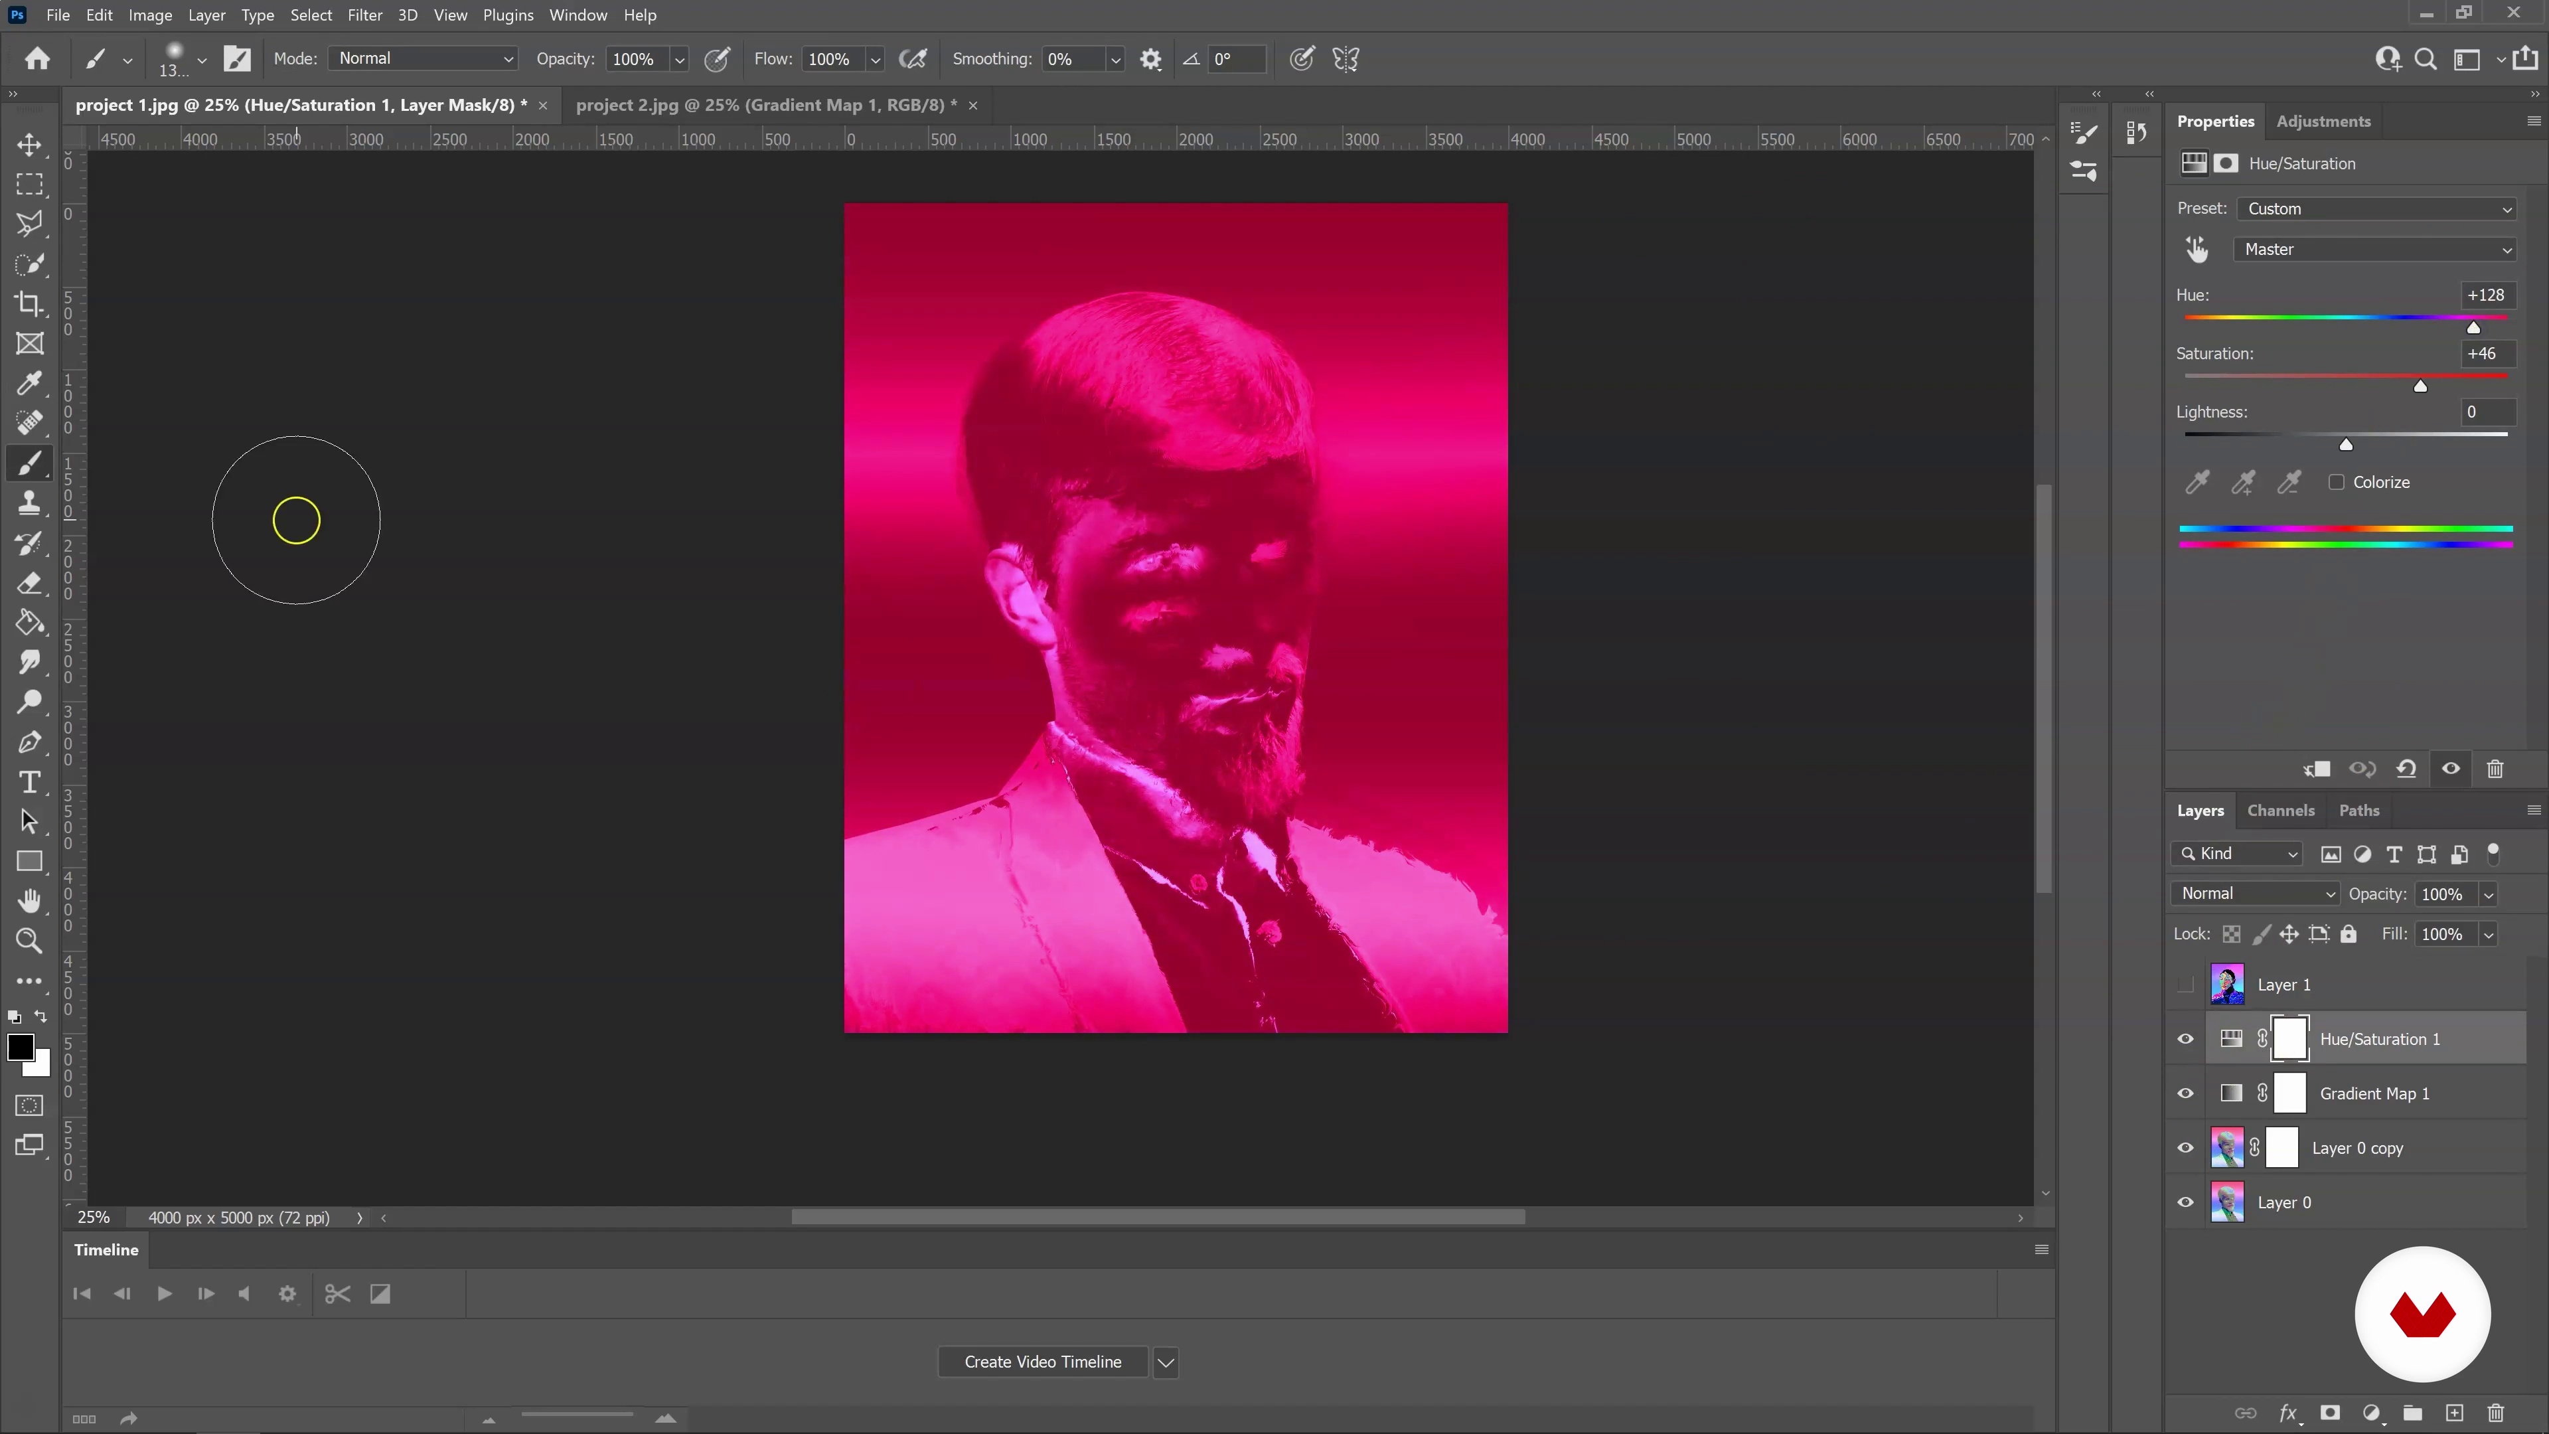The height and width of the screenshot is (1434, 2549).
Task: Open the Preset Custom dropdown
Action: point(2375,209)
